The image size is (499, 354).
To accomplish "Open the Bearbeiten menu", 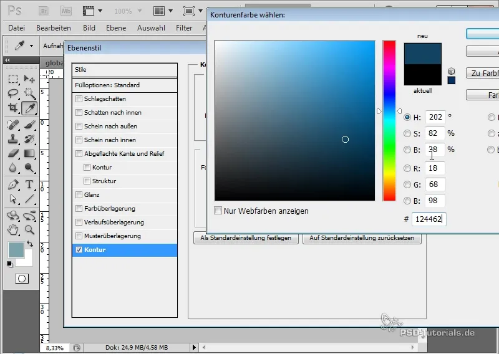I will pyautogui.click(x=54, y=28).
